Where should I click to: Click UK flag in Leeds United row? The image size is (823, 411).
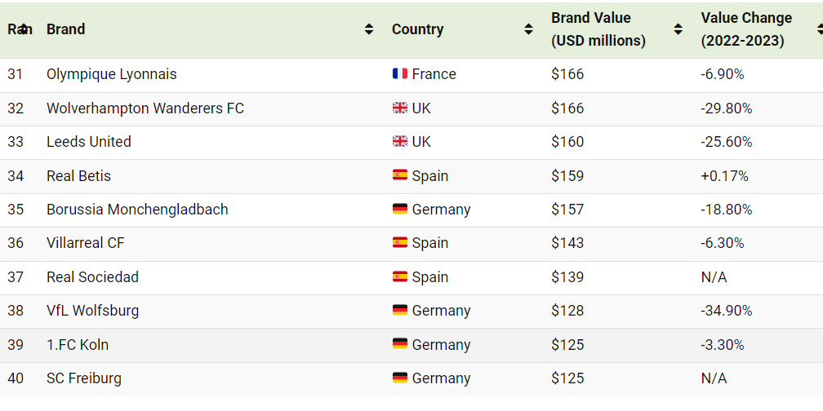400,142
